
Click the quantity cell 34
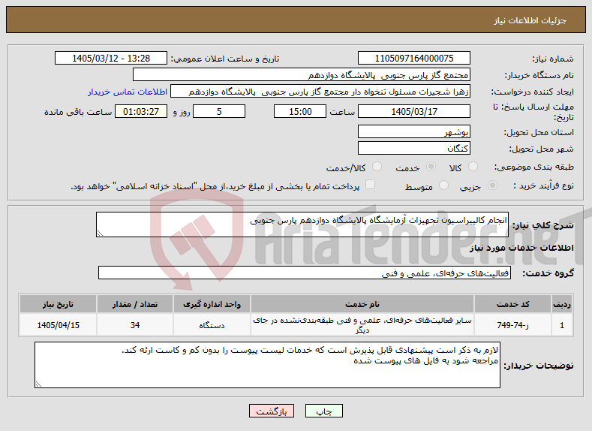click(135, 325)
